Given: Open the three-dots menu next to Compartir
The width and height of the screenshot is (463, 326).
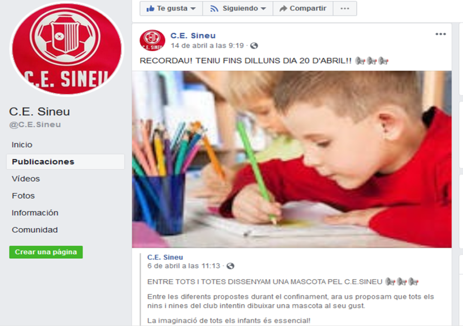Looking at the screenshot, I should 345,8.
